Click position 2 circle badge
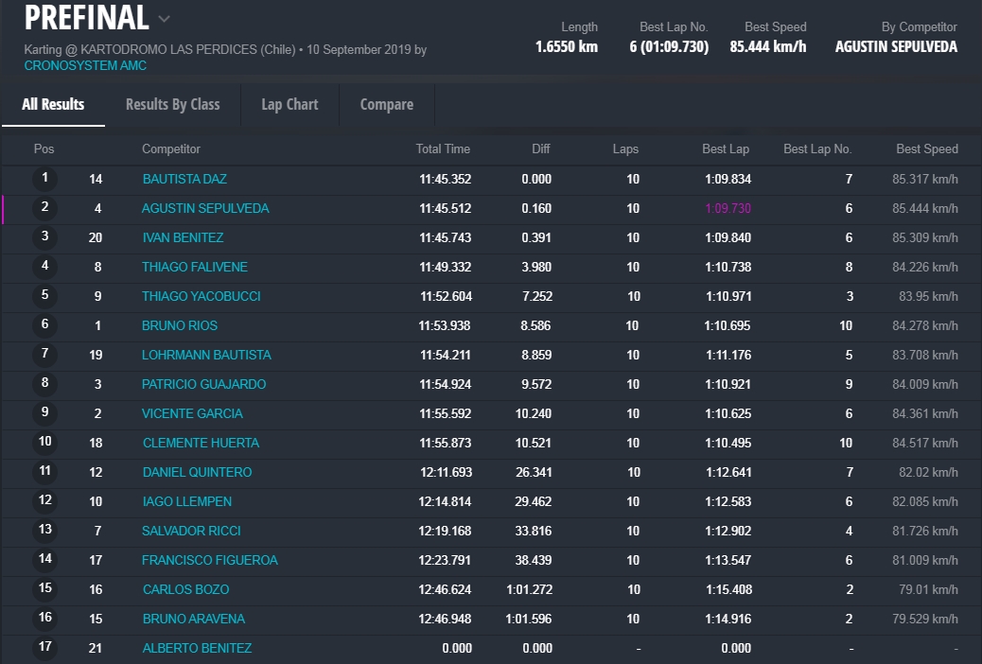 pyautogui.click(x=44, y=207)
